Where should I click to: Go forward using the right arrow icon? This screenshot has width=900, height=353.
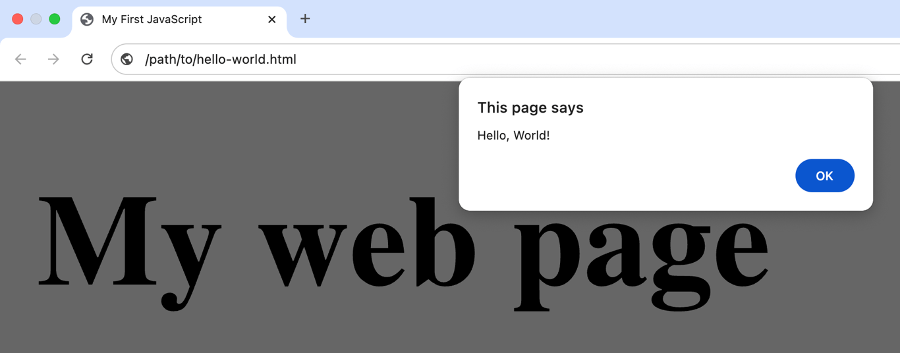[x=53, y=59]
